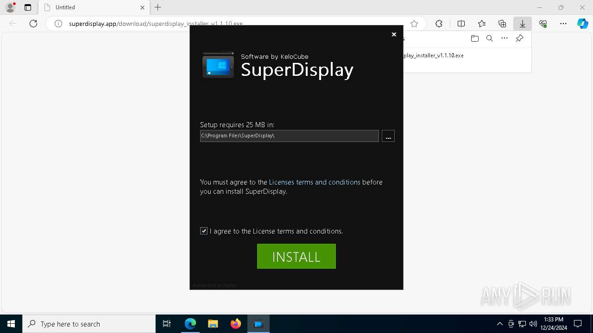Viewport: 593px width, 333px height.
Task: Show hidden system tray icons
Action: (x=499, y=324)
